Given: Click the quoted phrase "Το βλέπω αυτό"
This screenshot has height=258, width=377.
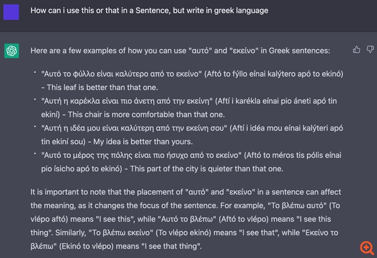Looking at the screenshot, I should 297,206.
